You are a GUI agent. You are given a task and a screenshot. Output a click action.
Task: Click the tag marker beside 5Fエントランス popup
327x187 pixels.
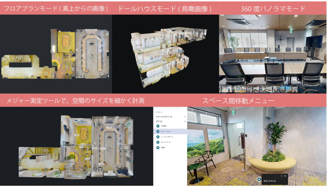click(x=259, y=179)
